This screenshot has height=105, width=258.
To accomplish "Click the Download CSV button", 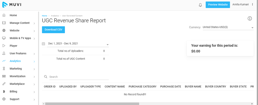I will [53, 30].
